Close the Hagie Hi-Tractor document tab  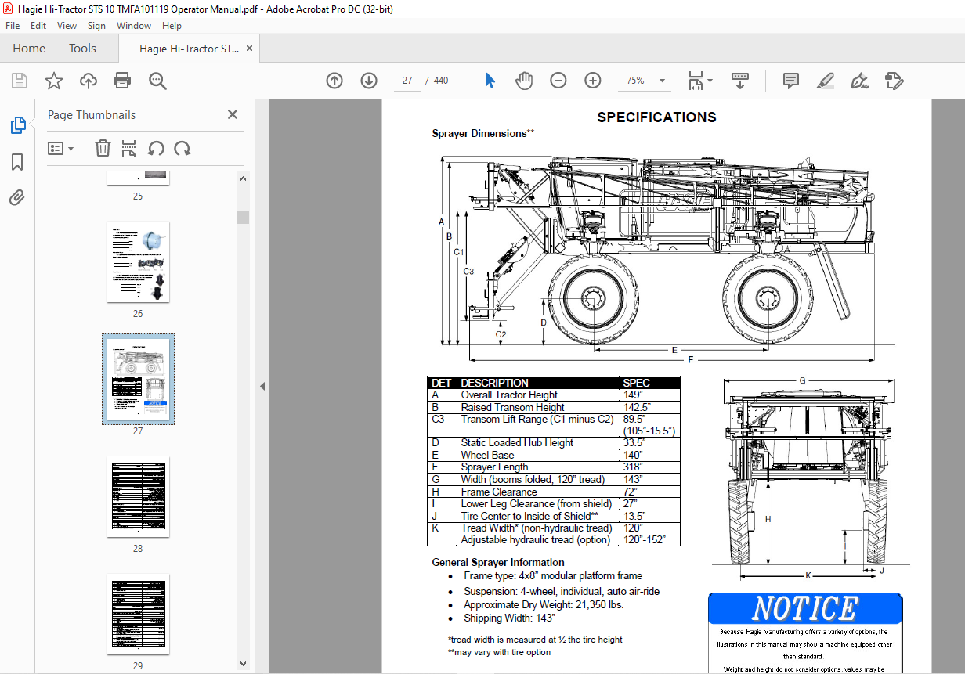[250, 49]
